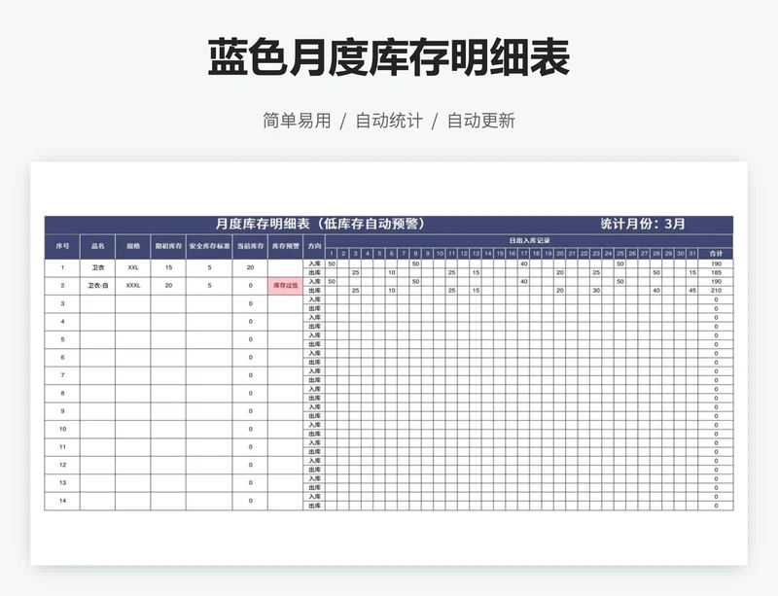778x596 pixels.
Task: Select the 合计 value 185
Action: (716, 273)
